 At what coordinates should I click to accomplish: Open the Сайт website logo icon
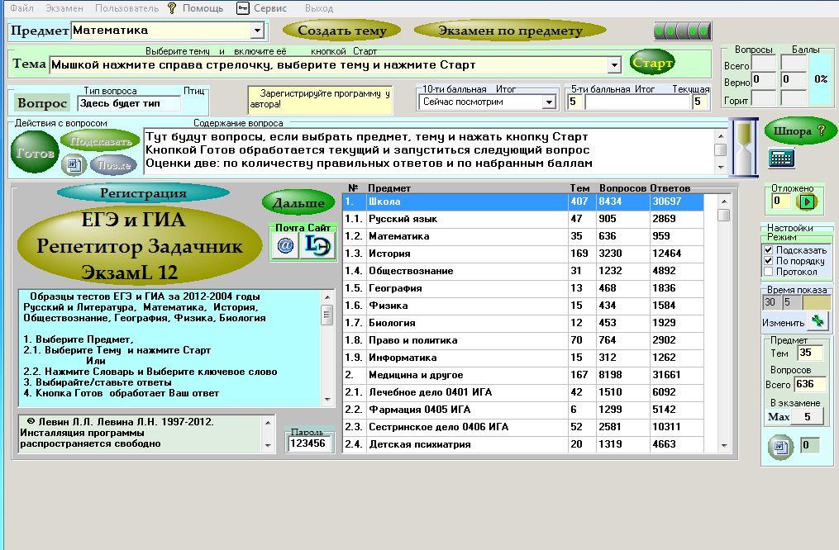(x=318, y=246)
